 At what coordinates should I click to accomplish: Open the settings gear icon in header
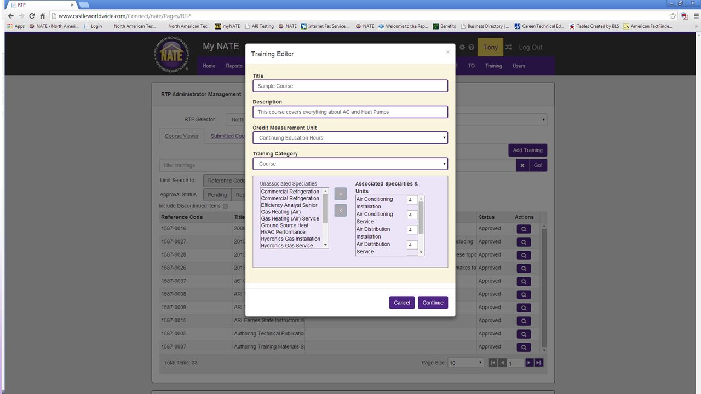click(462, 48)
